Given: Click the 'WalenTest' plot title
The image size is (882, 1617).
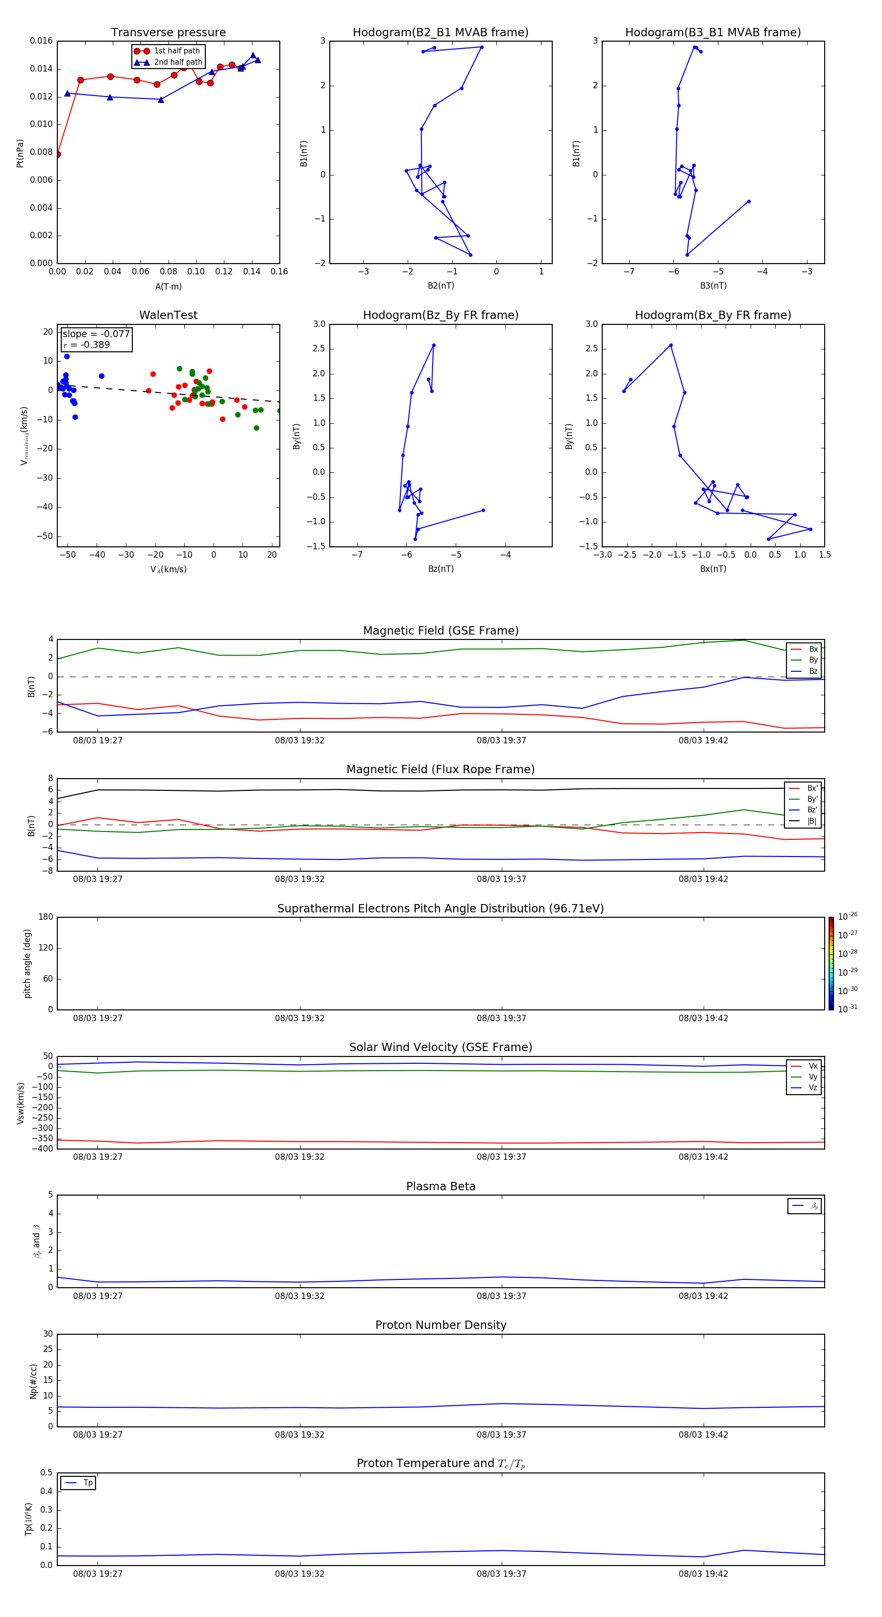Looking at the screenshot, I should [x=168, y=315].
